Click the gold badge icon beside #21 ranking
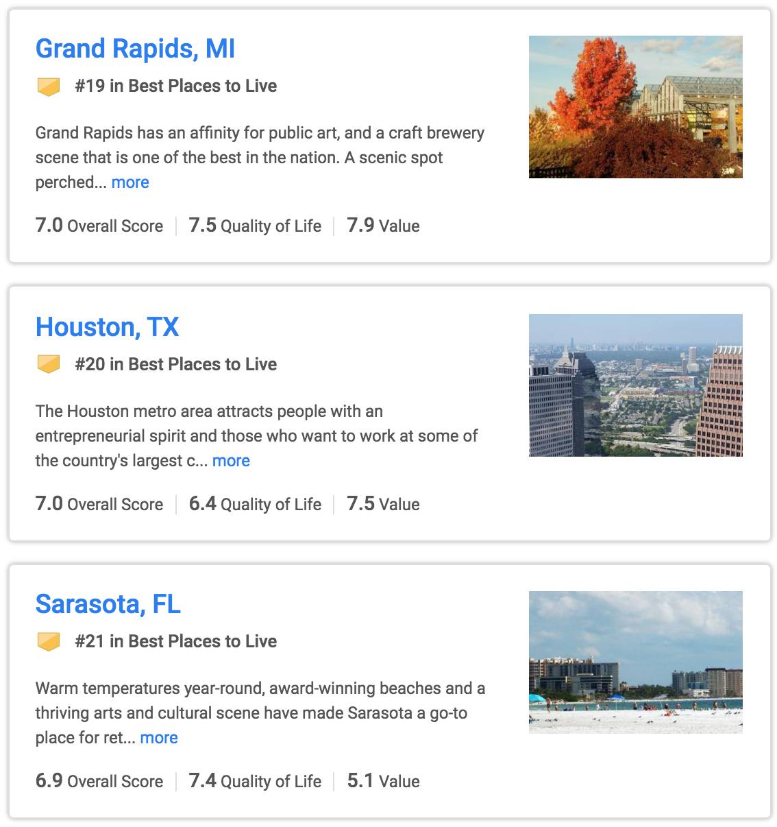This screenshot has height=827, width=777. tap(48, 642)
